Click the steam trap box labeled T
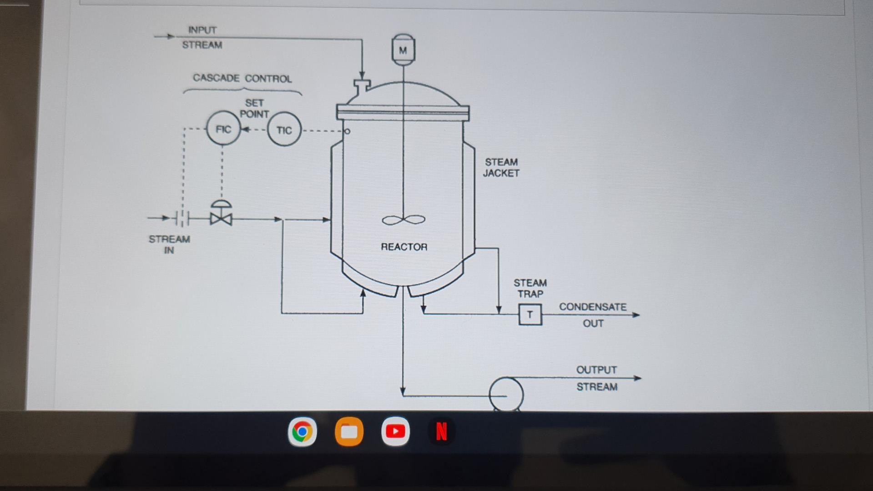 pos(530,314)
